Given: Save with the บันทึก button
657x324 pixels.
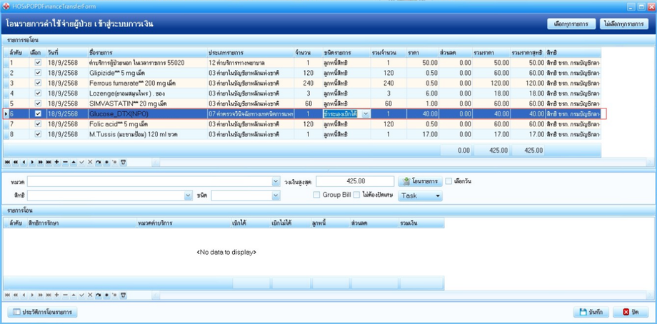Looking at the screenshot, I should click(x=591, y=313).
